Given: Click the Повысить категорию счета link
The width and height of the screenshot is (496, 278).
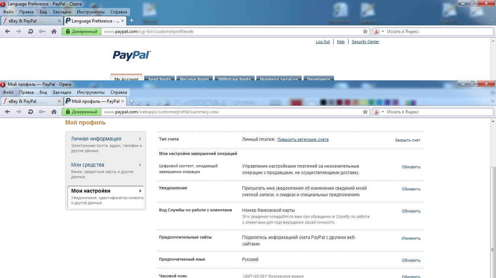Looking at the screenshot, I should [303, 139].
